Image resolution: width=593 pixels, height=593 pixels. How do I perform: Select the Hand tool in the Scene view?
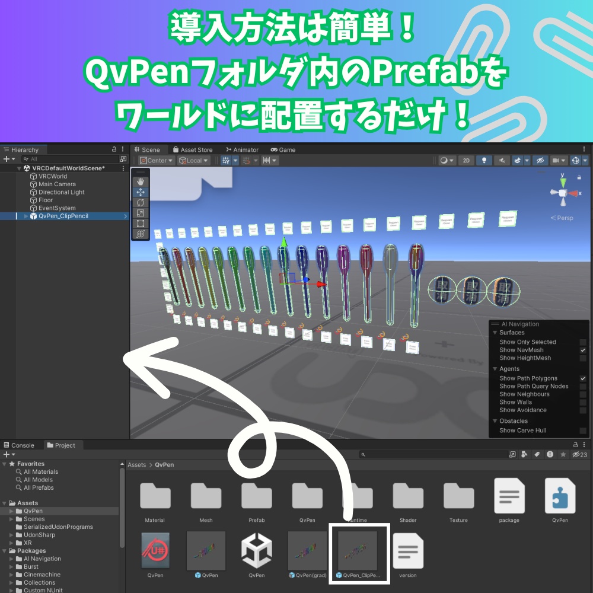141,181
